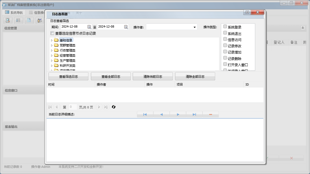Image resolution: width=310 pixels, height=174 pixels.
Task: Collapse the main window side panel chevron
Action: [303, 28]
